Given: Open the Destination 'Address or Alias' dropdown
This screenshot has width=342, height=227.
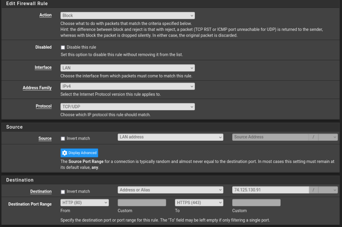Looking at the screenshot, I should click(x=170, y=190).
